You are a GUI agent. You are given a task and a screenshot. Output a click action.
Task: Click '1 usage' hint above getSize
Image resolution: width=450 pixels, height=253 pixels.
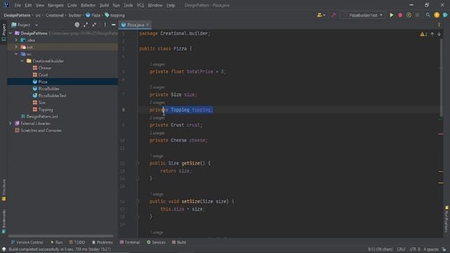click(156, 156)
